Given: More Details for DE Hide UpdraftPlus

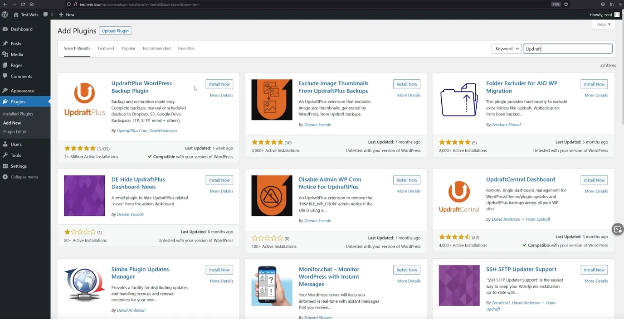Looking at the screenshot, I should (221, 191).
